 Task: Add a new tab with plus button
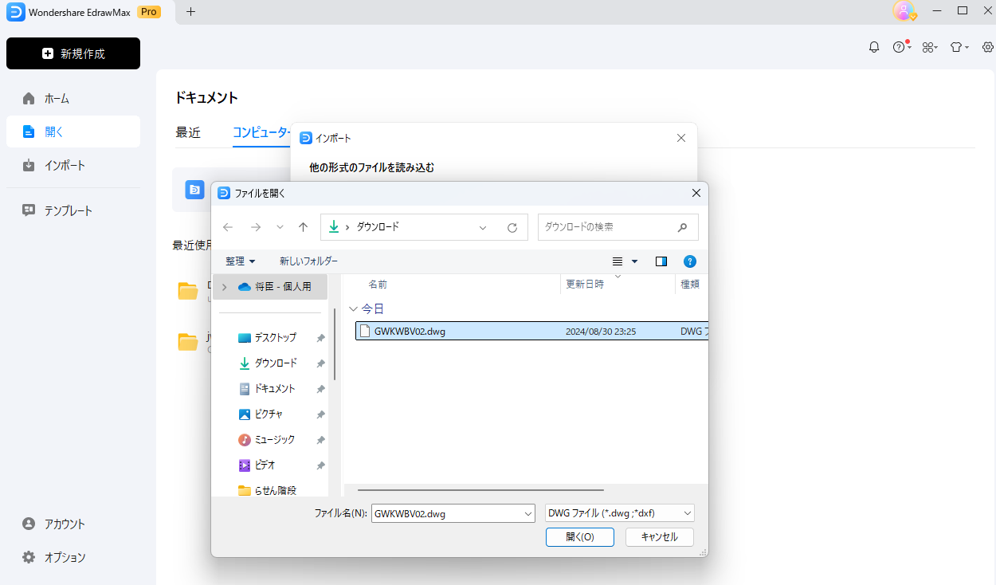[190, 11]
